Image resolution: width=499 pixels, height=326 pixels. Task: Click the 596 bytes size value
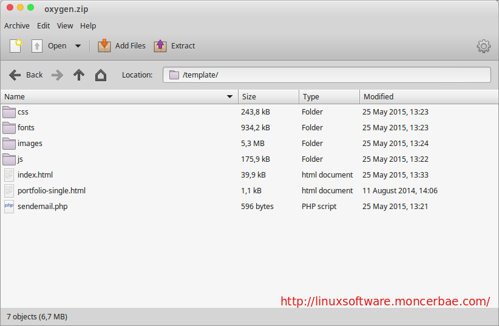pos(257,207)
